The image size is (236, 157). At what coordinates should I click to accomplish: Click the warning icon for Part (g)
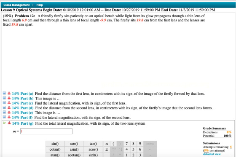coord(9,123)
